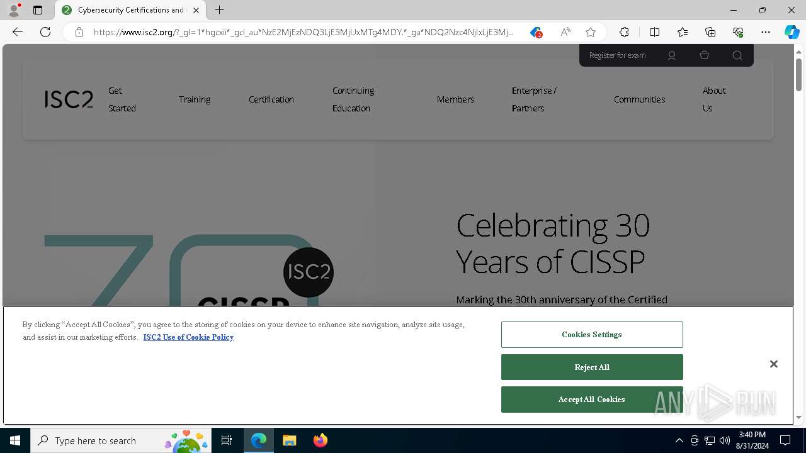Open the Edge profile icon

pyautogui.click(x=14, y=10)
